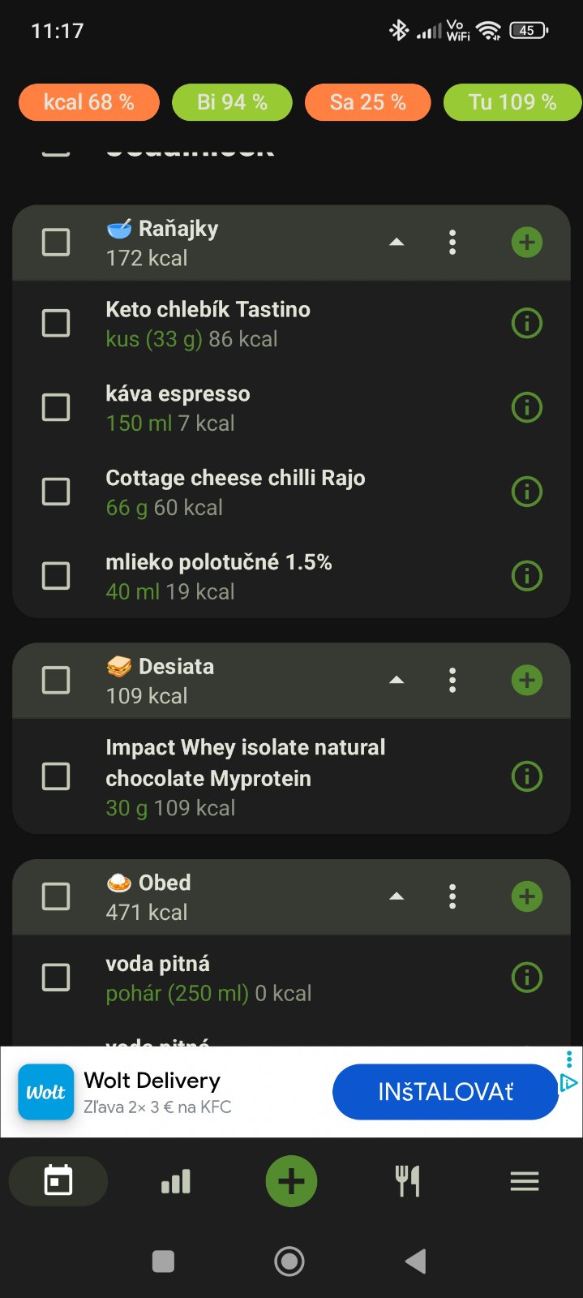Open info for Impact Whey isolate
The image size is (583, 1298).
point(527,777)
